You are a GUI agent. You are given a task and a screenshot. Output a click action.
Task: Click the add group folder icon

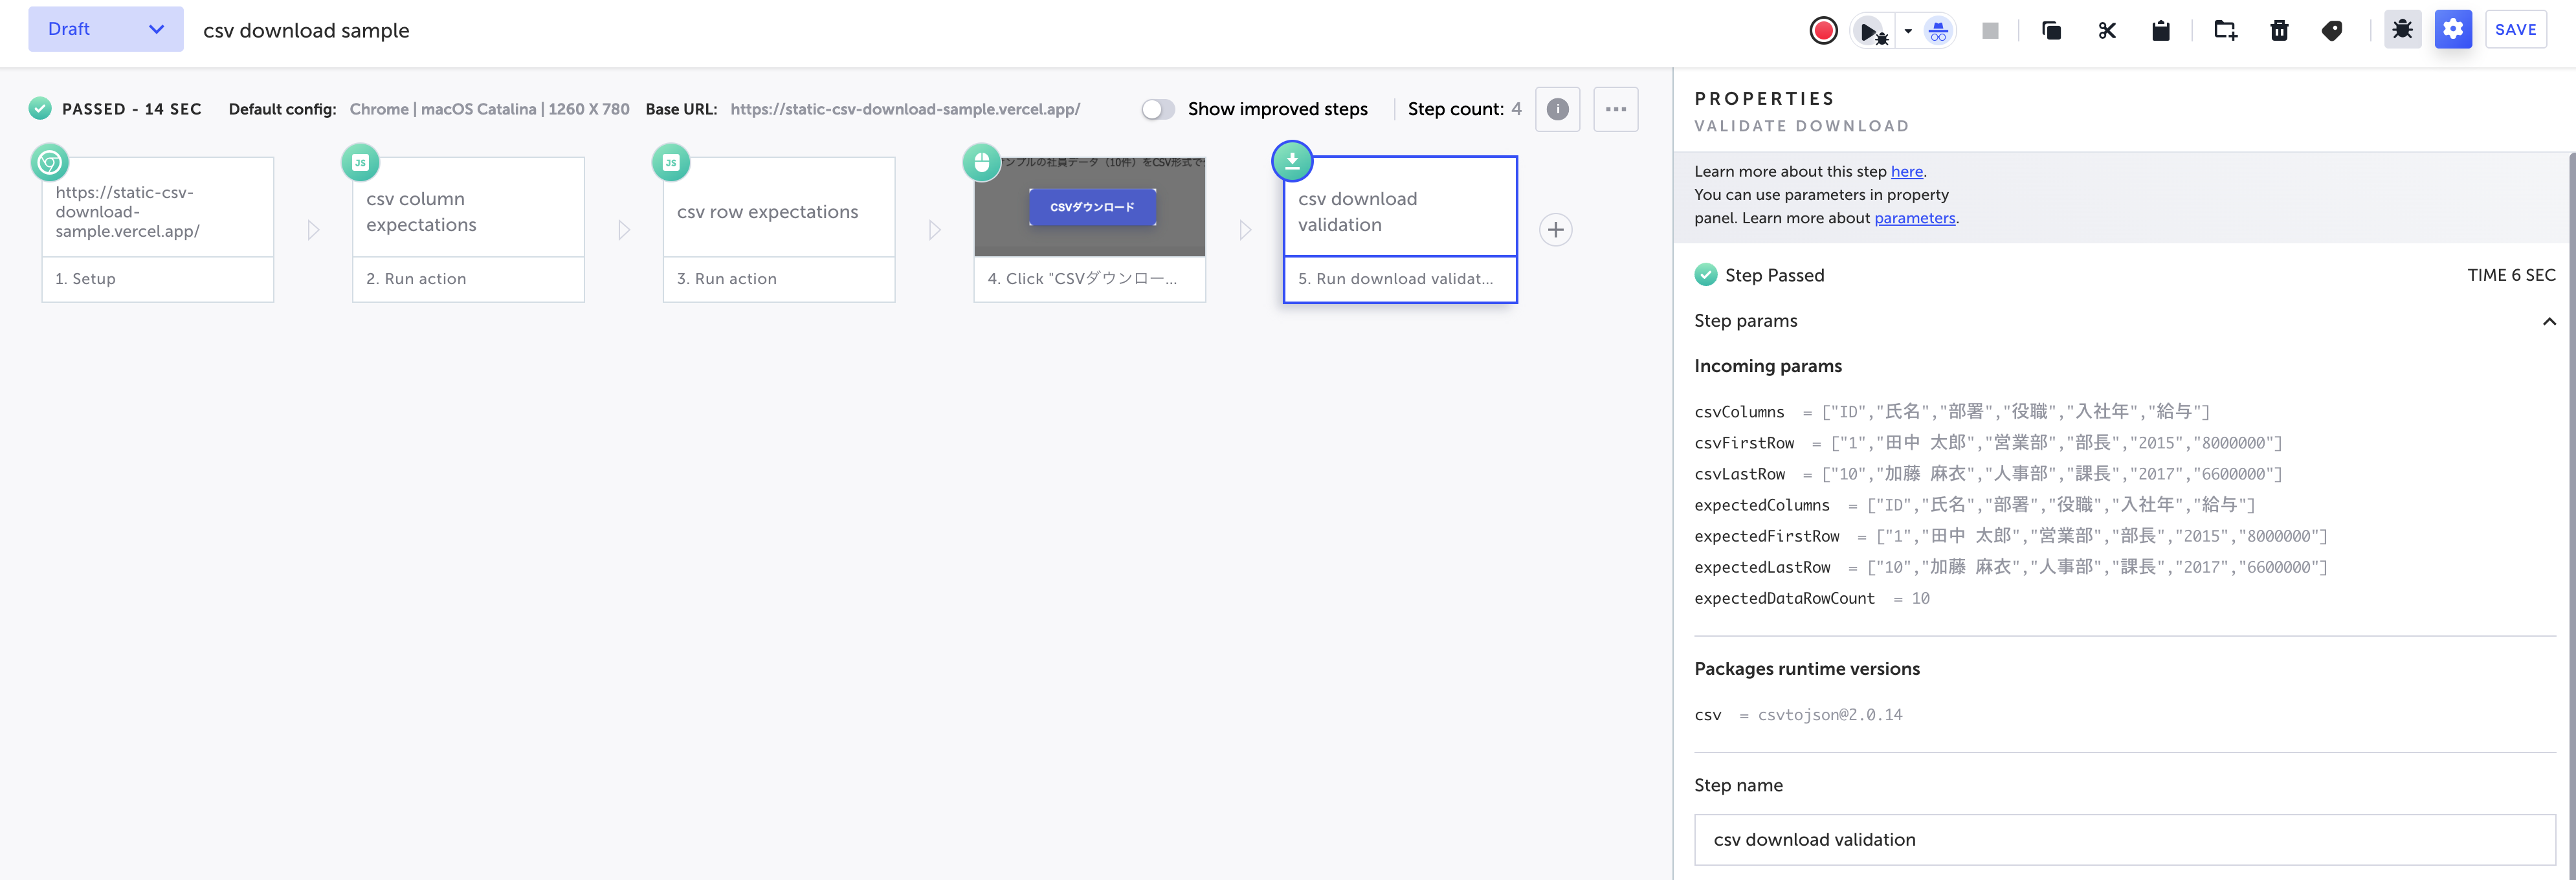[2225, 31]
